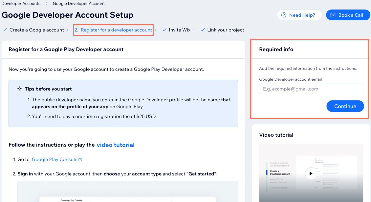Open the Developer Accounts breadcrumb

pyautogui.click(x=21, y=4)
